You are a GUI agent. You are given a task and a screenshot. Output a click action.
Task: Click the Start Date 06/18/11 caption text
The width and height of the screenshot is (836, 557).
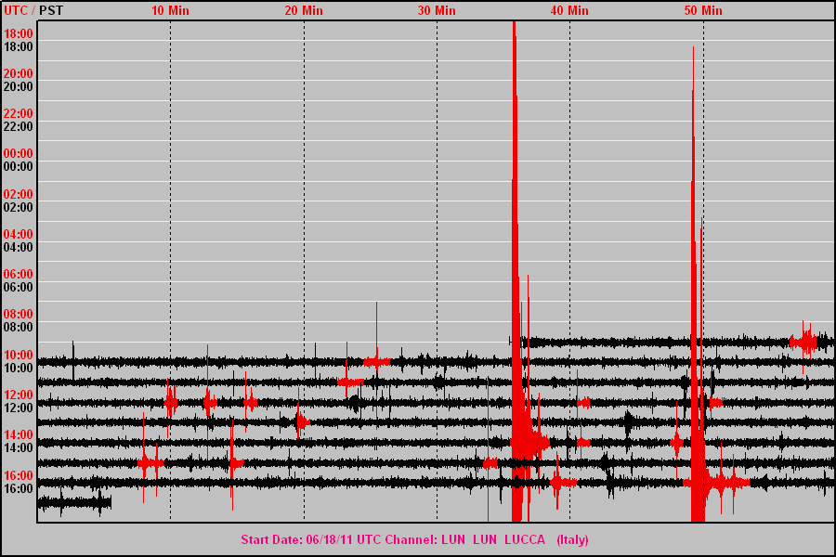click(297, 540)
